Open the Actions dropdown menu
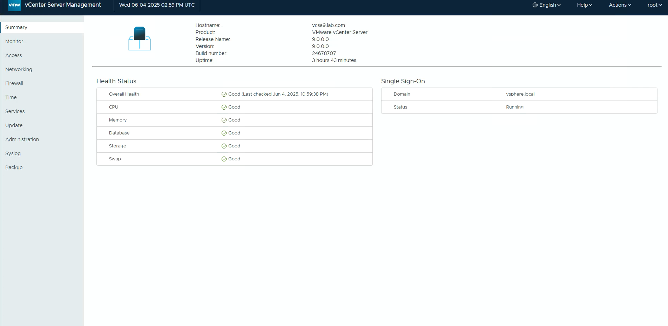 pos(620,5)
